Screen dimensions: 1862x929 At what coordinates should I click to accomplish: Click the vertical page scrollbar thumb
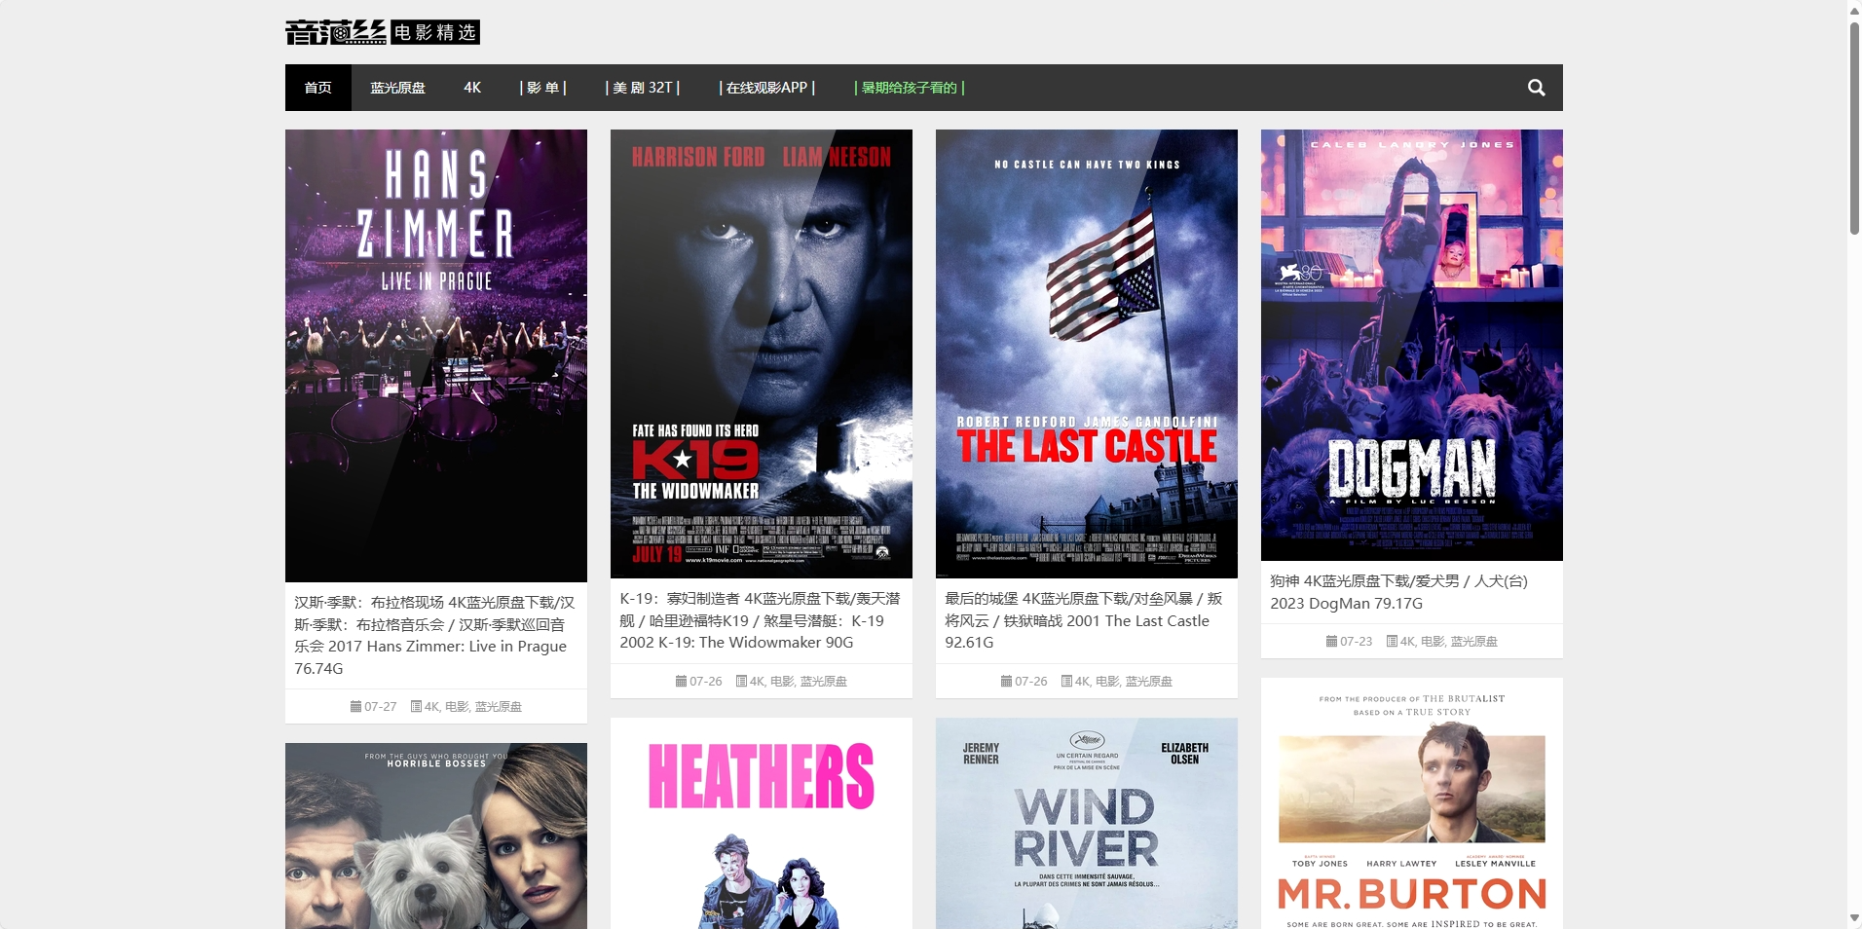tap(1854, 127)
